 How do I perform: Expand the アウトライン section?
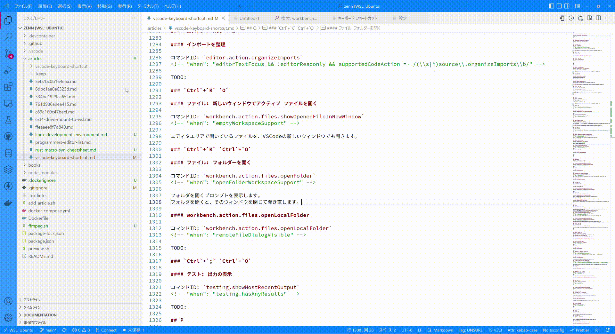click(x=79, y=300)
